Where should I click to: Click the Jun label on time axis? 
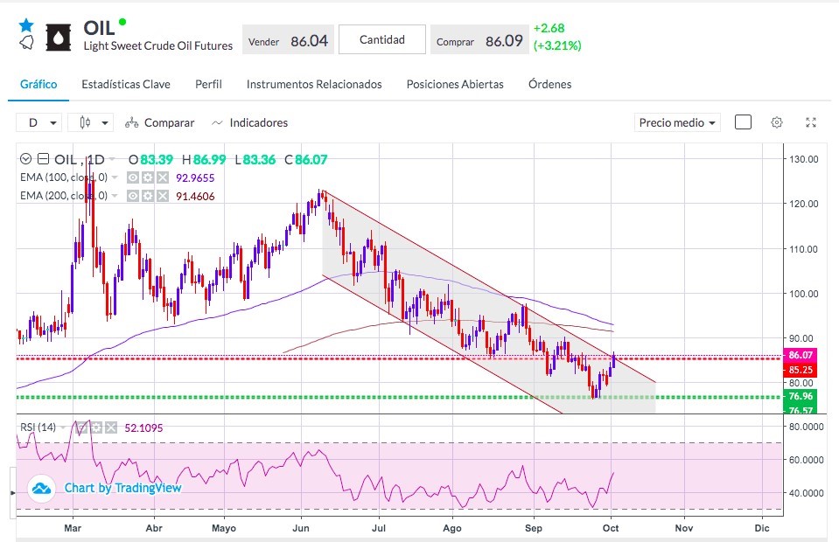click(x=301, y=528)
